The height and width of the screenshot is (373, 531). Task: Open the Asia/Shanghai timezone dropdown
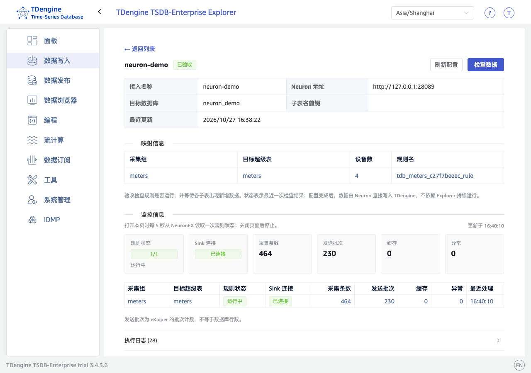tap(433, 13)
